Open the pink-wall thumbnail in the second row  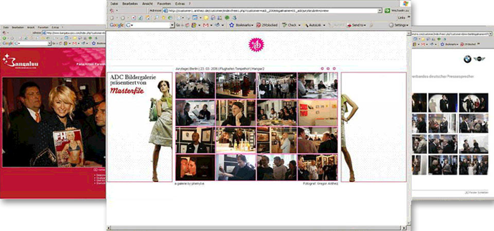click(x=317, y=112)
